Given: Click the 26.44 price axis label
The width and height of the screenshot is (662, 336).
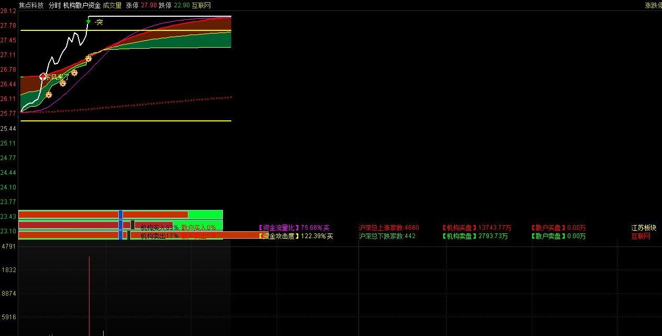Looking at the screenshot, I should click(x=8, y=84).
